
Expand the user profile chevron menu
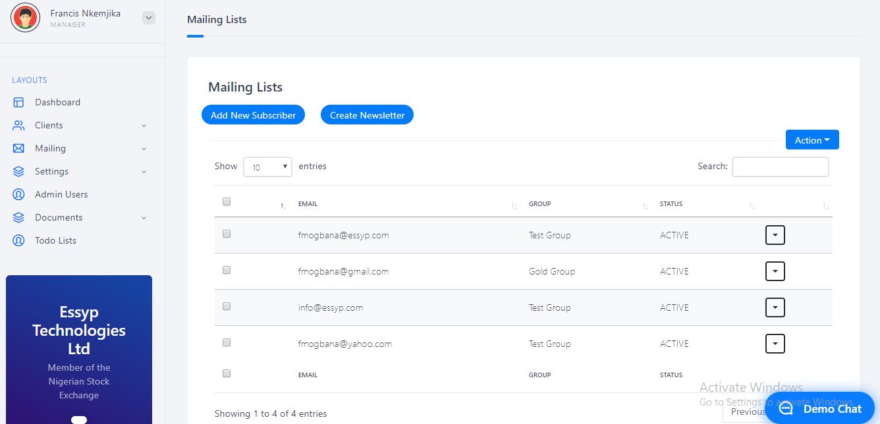tap(149, 18)
